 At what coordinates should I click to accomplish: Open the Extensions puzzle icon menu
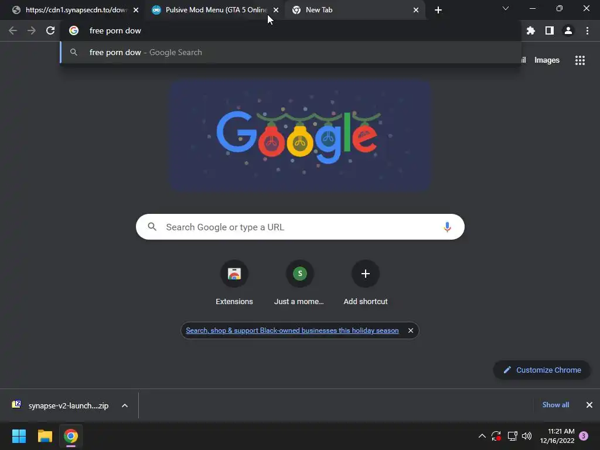(x=531, y=30)
